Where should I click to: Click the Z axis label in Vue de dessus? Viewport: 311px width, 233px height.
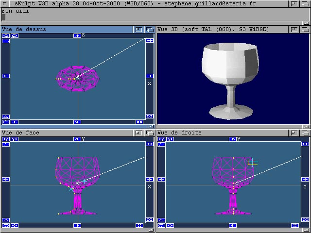point(84,35)
